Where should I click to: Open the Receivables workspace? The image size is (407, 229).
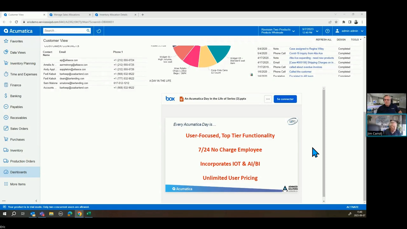pos(18,118)
